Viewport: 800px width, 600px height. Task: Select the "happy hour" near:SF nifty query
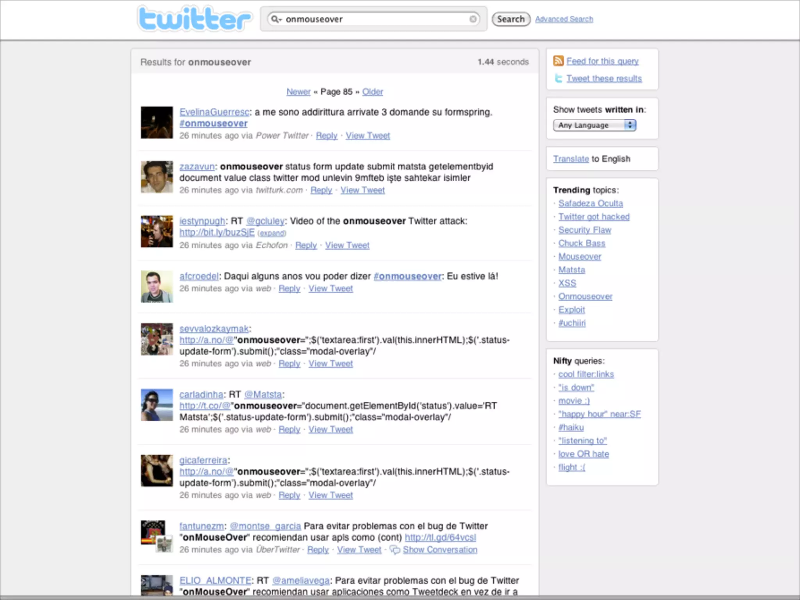(x=599, y=414)
